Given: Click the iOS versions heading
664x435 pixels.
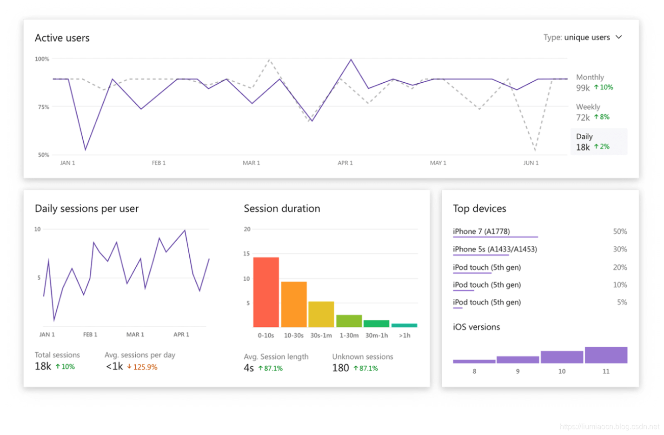Looking at the screenshot, I should pos(477,327).
